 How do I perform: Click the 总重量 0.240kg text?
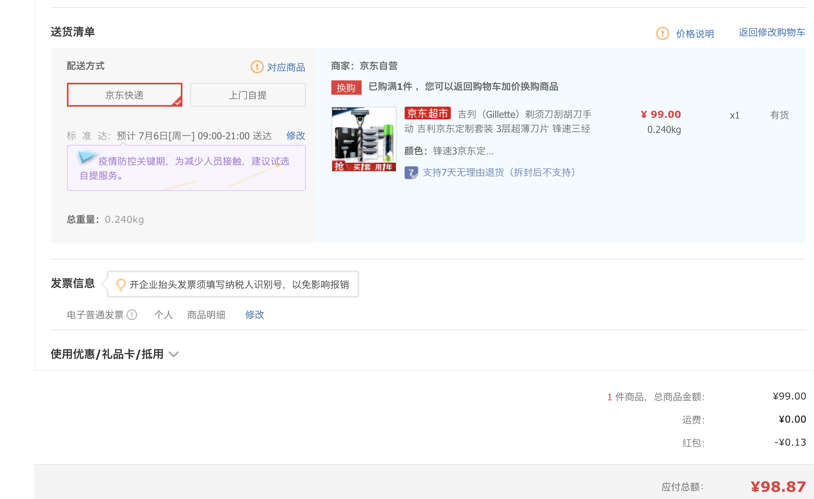[106, 220]
